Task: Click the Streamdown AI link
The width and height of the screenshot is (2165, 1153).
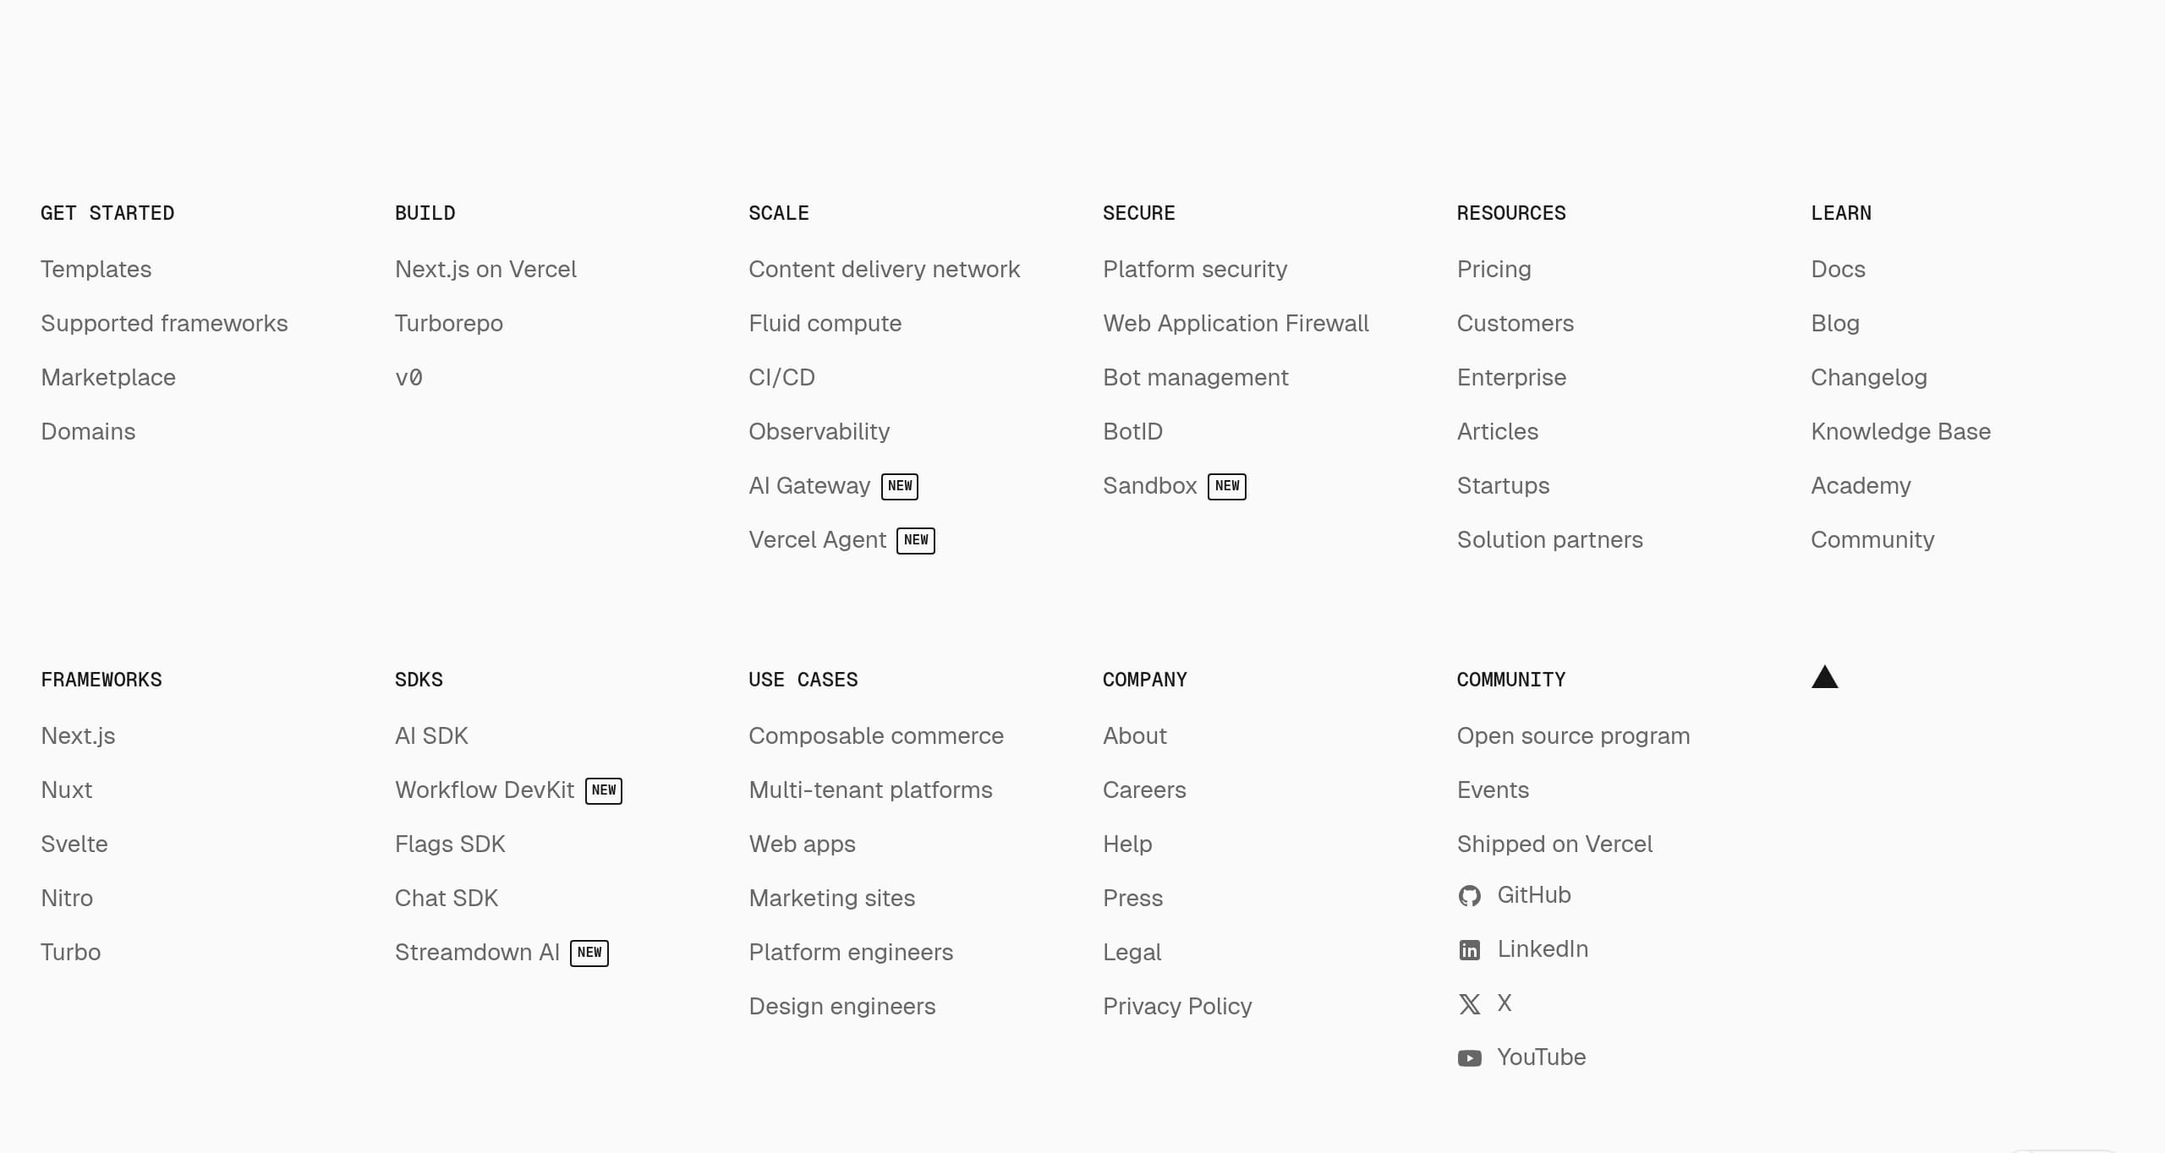Action: coord(477,952)
